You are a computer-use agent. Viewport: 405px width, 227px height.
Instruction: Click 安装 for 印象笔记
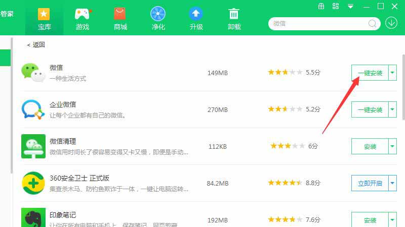click(x=370, y=220)
